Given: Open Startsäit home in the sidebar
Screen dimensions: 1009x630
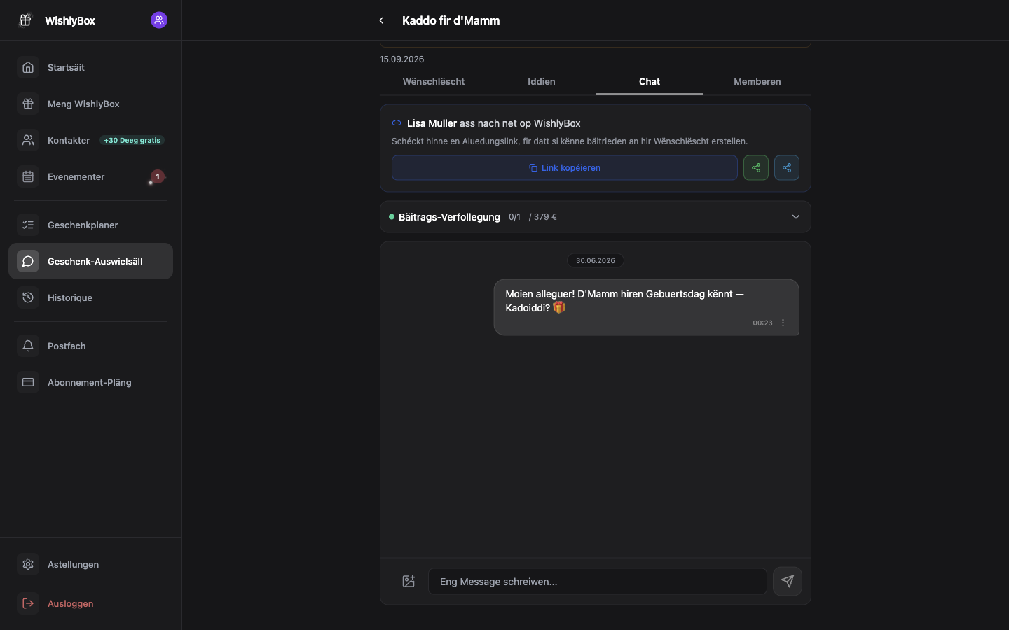Looking at the screenshot, I should [x=90, y=67].
